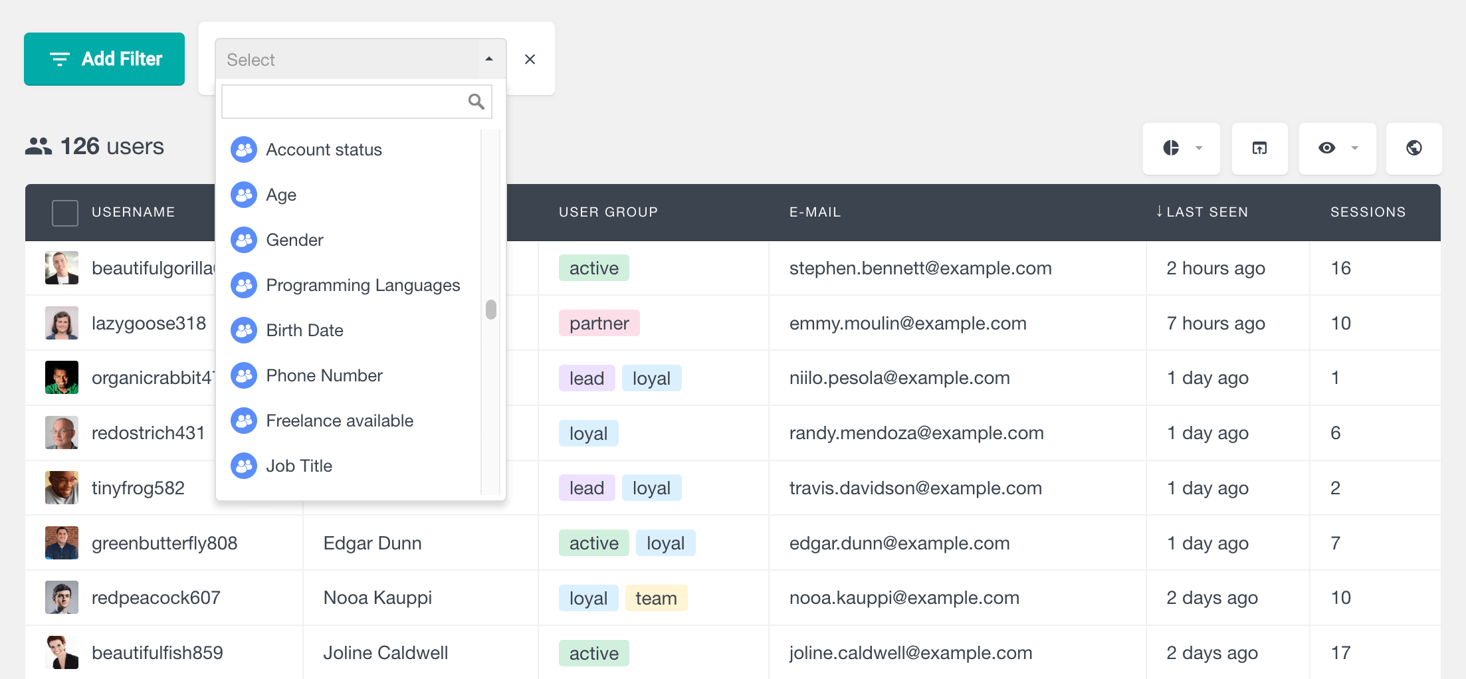Click the pie chart segmentation icon

(x=1171, y=148)
